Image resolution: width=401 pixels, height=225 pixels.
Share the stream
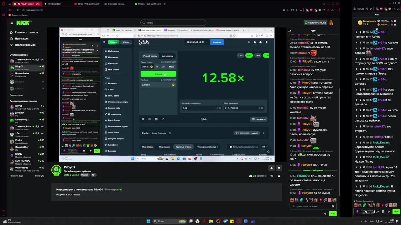(271, 176)
